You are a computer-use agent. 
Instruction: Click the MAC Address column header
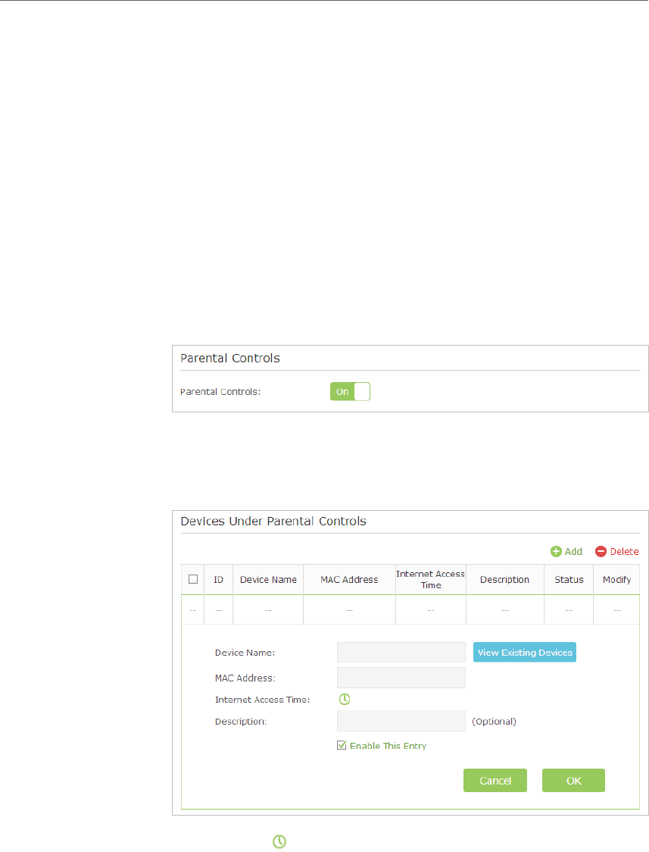(349, 580)
